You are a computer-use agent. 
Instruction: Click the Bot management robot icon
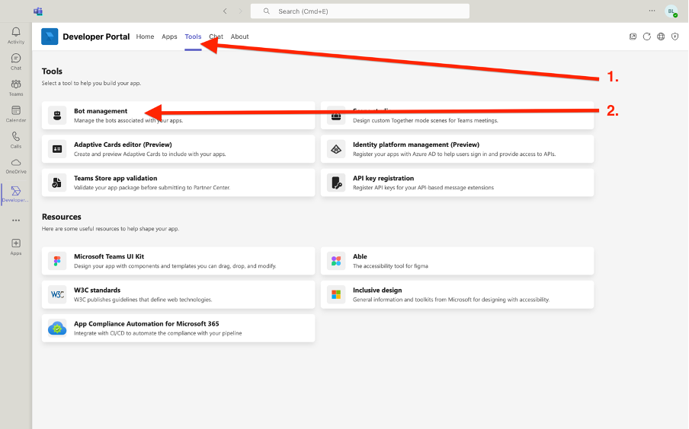pos(57,116)
